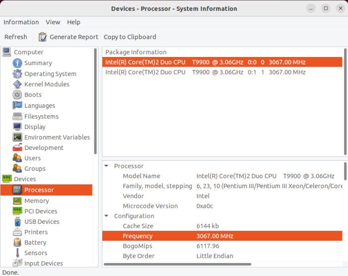
Task: Click the Package Information column header
Action: pos(136,52)
